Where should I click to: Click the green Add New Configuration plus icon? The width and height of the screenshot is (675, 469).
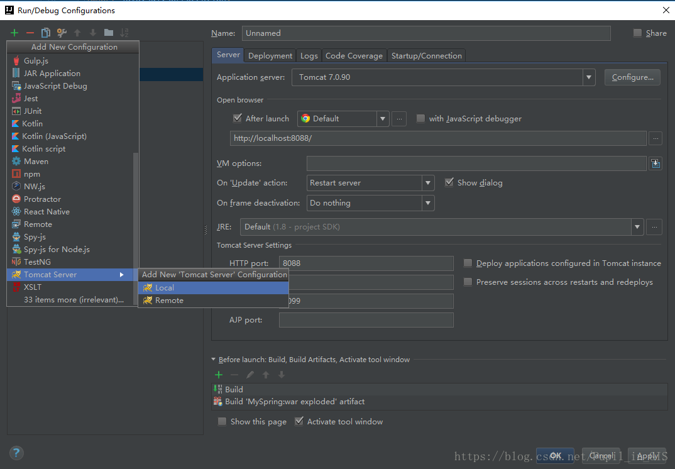(14, 33)
